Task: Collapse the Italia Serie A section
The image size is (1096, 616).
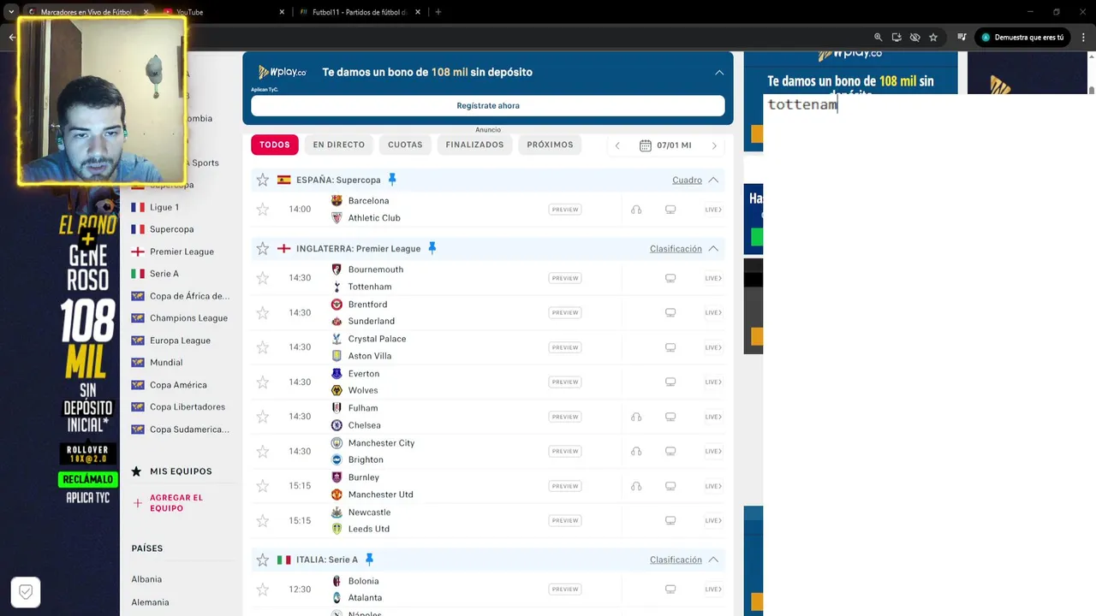Action: tap(713, 560)
